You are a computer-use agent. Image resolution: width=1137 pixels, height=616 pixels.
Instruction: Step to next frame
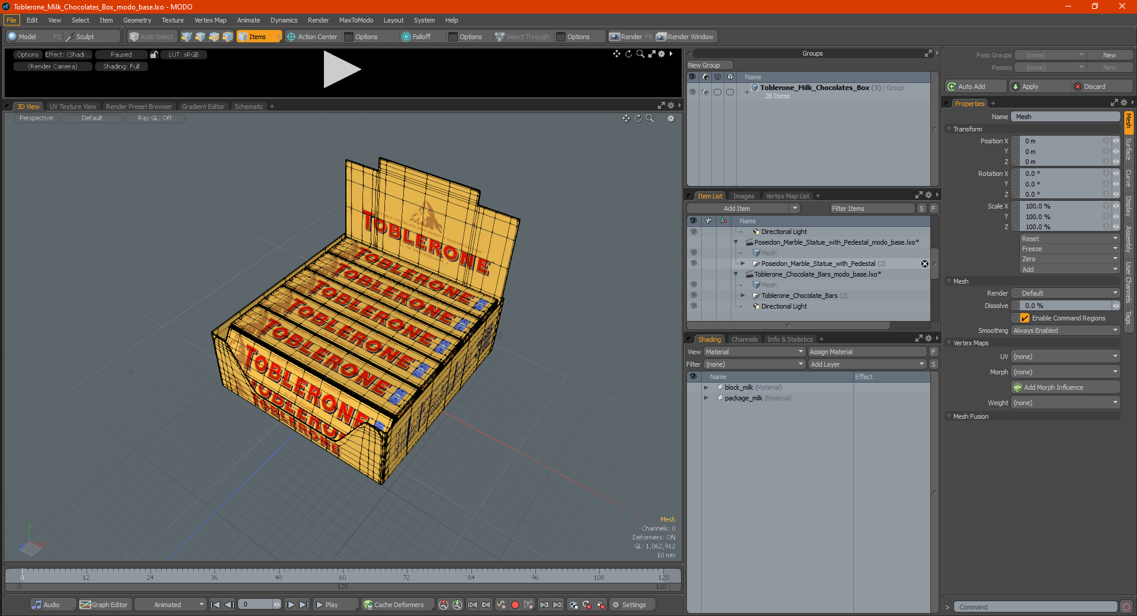(x=290, y=605)
